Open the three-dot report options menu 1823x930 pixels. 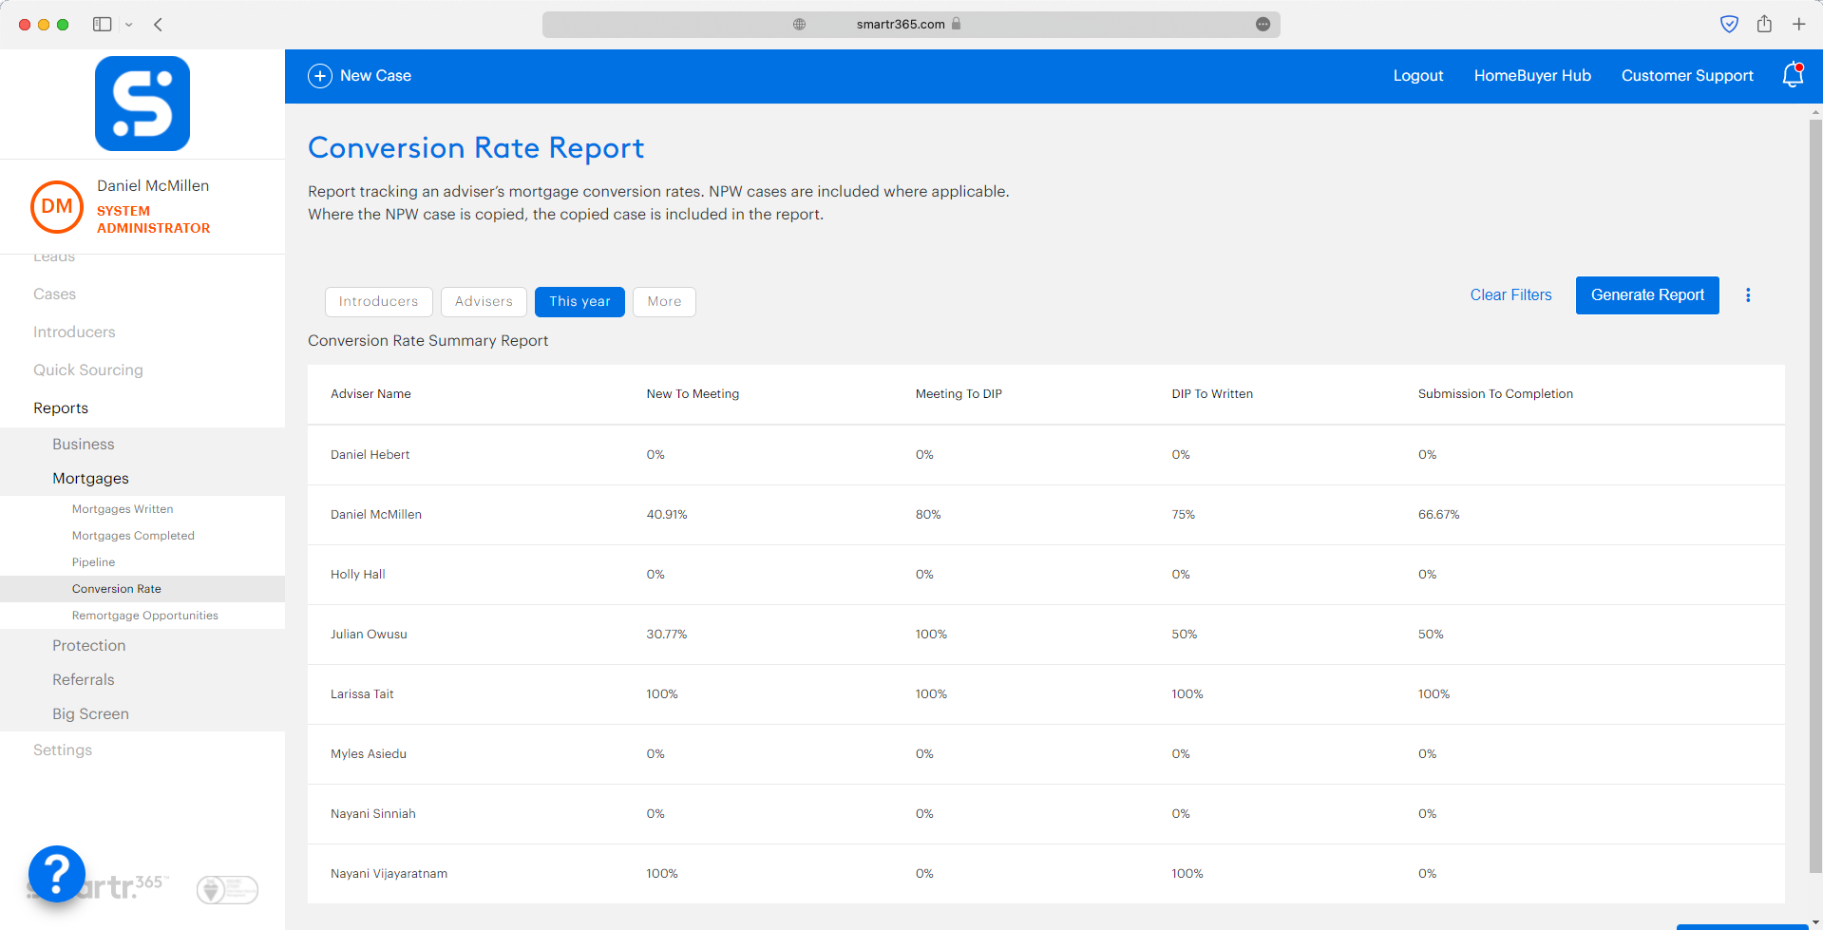click(x=1748, y=295)
